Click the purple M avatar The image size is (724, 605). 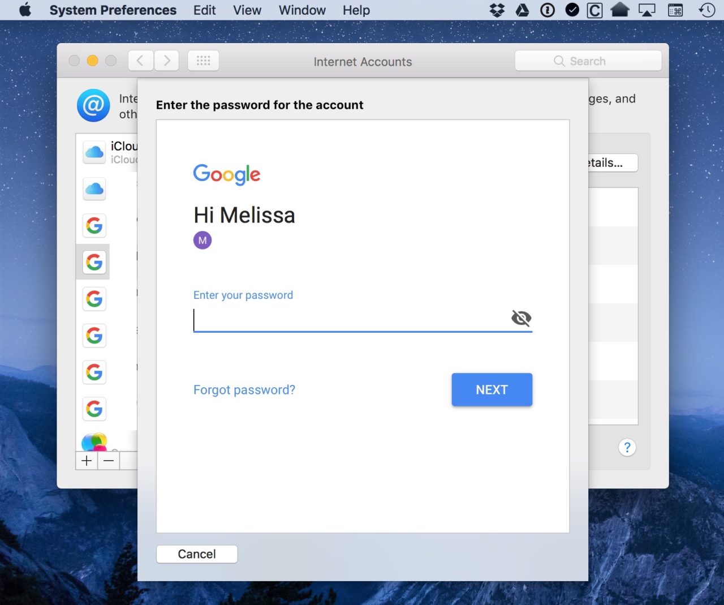point(202,241)
